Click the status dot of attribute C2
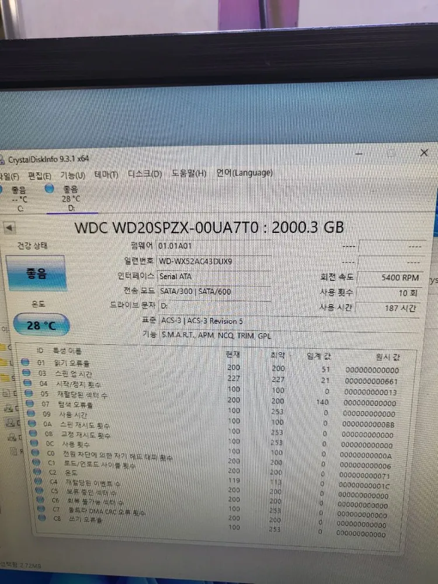Screen dimensions: 438x584 pyautogui.click(x=37, y=471)
